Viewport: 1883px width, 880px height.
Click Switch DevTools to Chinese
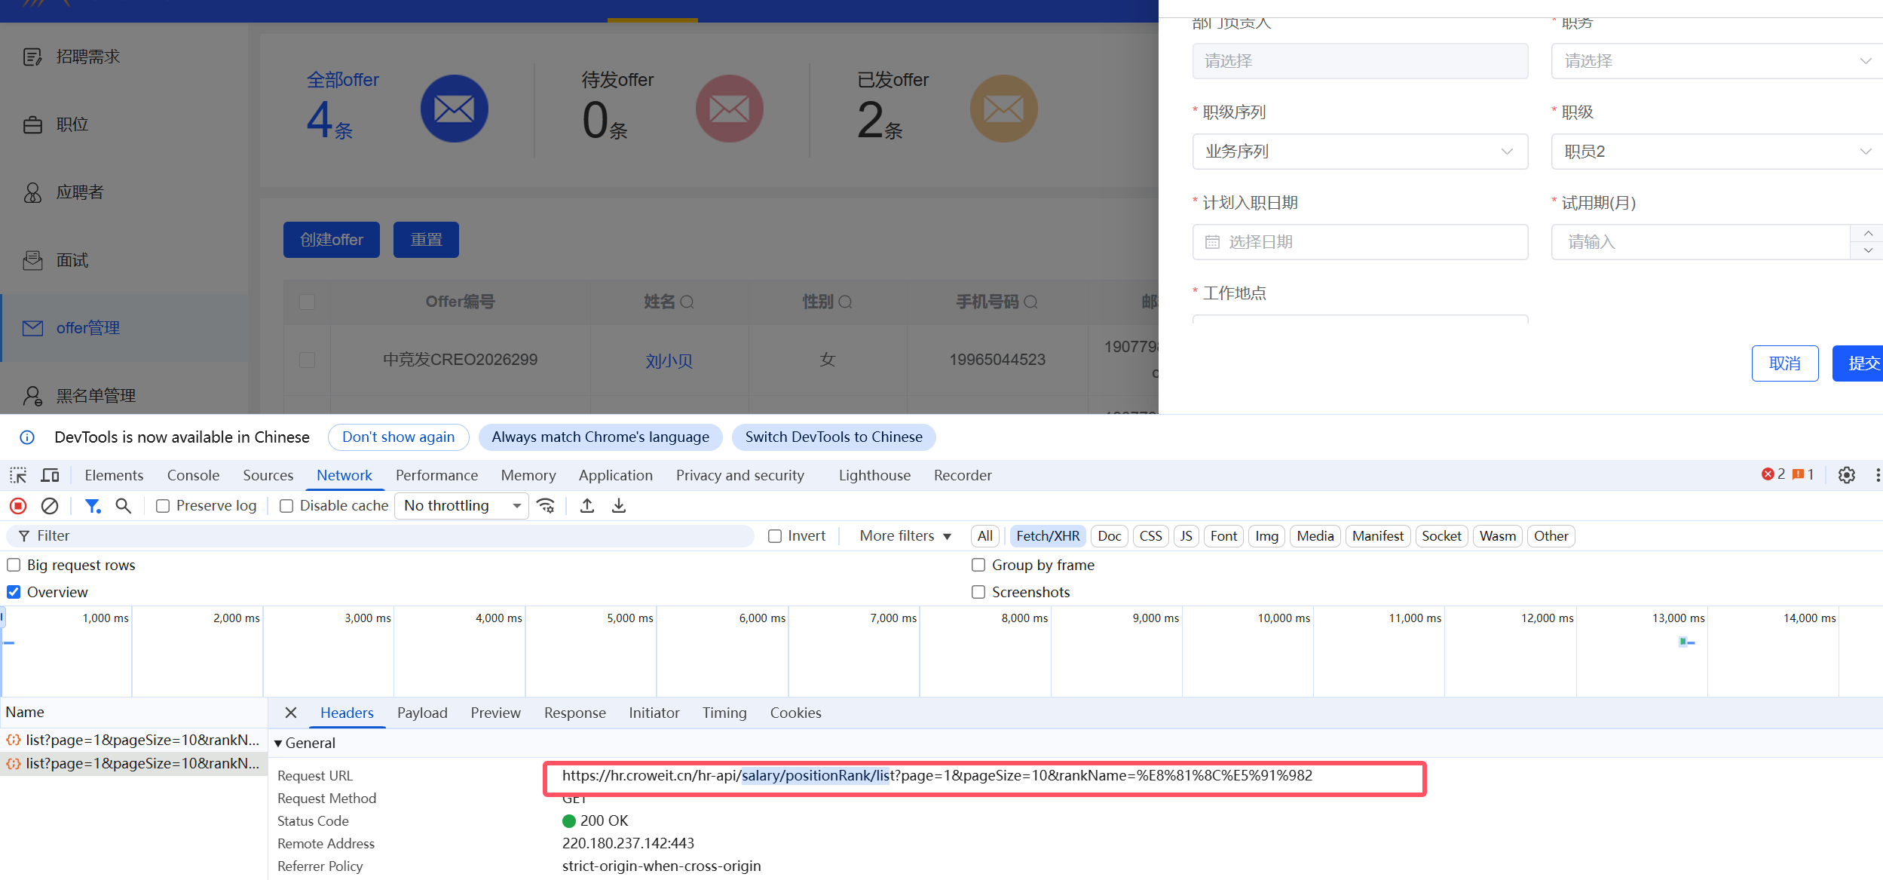click(833, 437)
